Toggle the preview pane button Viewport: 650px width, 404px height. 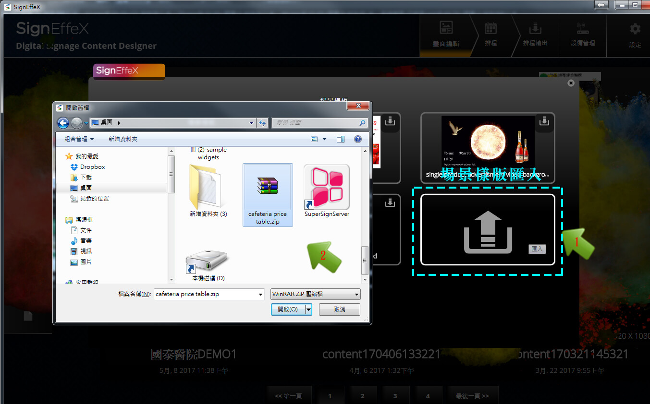[x=341, y=139]
